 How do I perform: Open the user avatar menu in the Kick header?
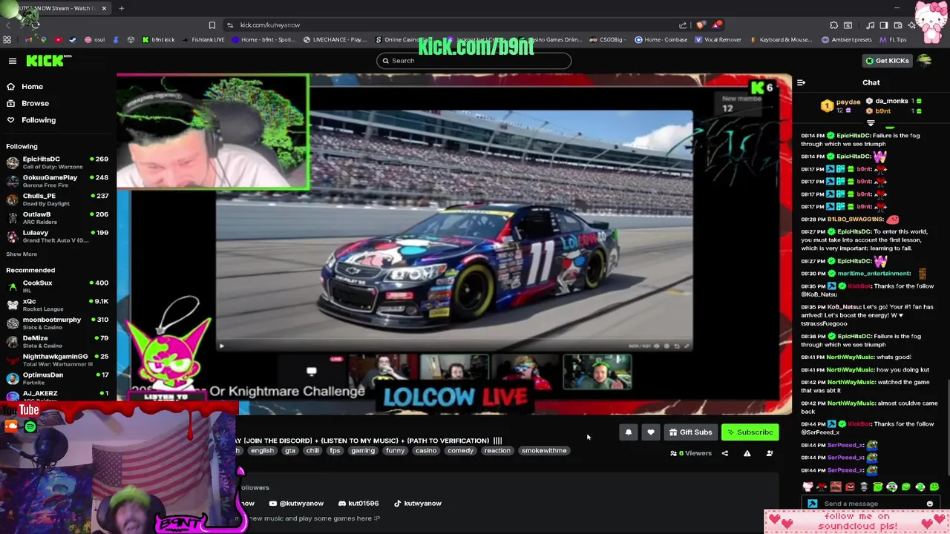[x=925, y=61]
